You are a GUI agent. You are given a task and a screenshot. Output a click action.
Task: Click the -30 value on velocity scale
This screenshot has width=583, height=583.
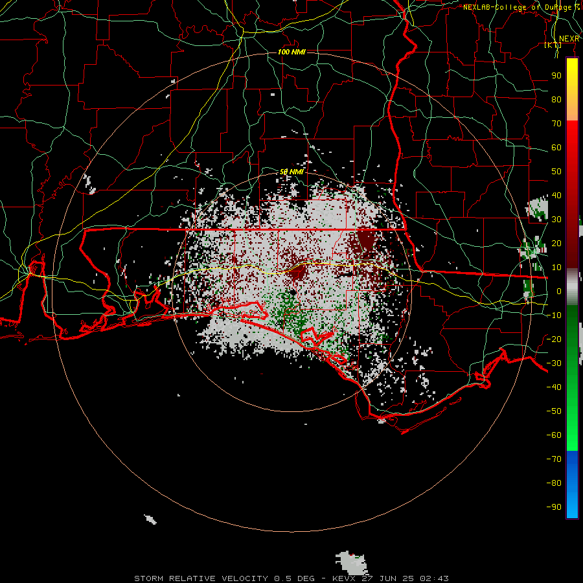click(554, 363)
